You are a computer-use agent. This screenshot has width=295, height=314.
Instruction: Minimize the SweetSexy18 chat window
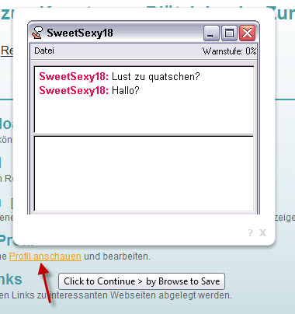pos(211,33)
